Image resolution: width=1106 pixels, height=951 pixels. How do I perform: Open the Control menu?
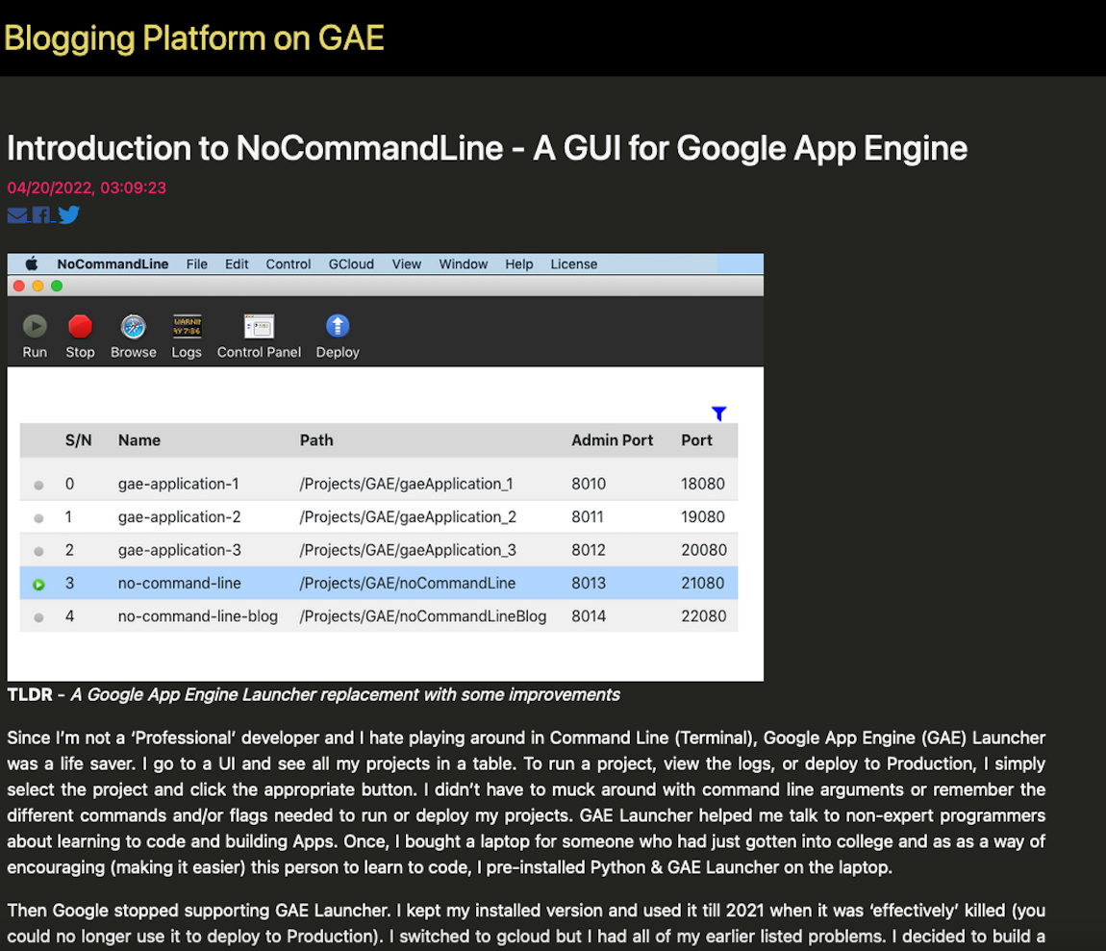click(288, 263)
